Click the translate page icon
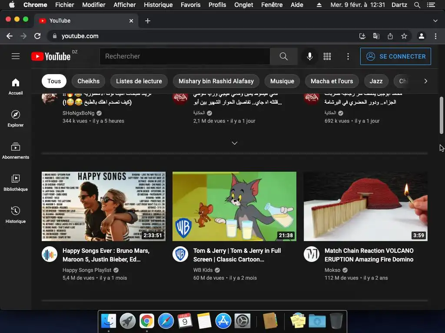 (x=376, y=36)
